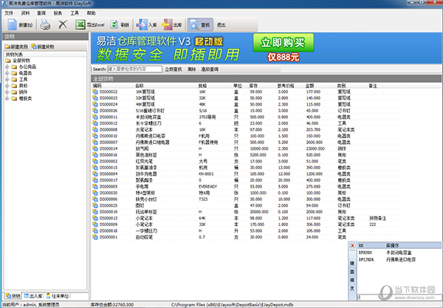The width and height of the screenshot is (443, 308).
Task: Select code DS000008 in the list
Action: [x=109, y=130]
